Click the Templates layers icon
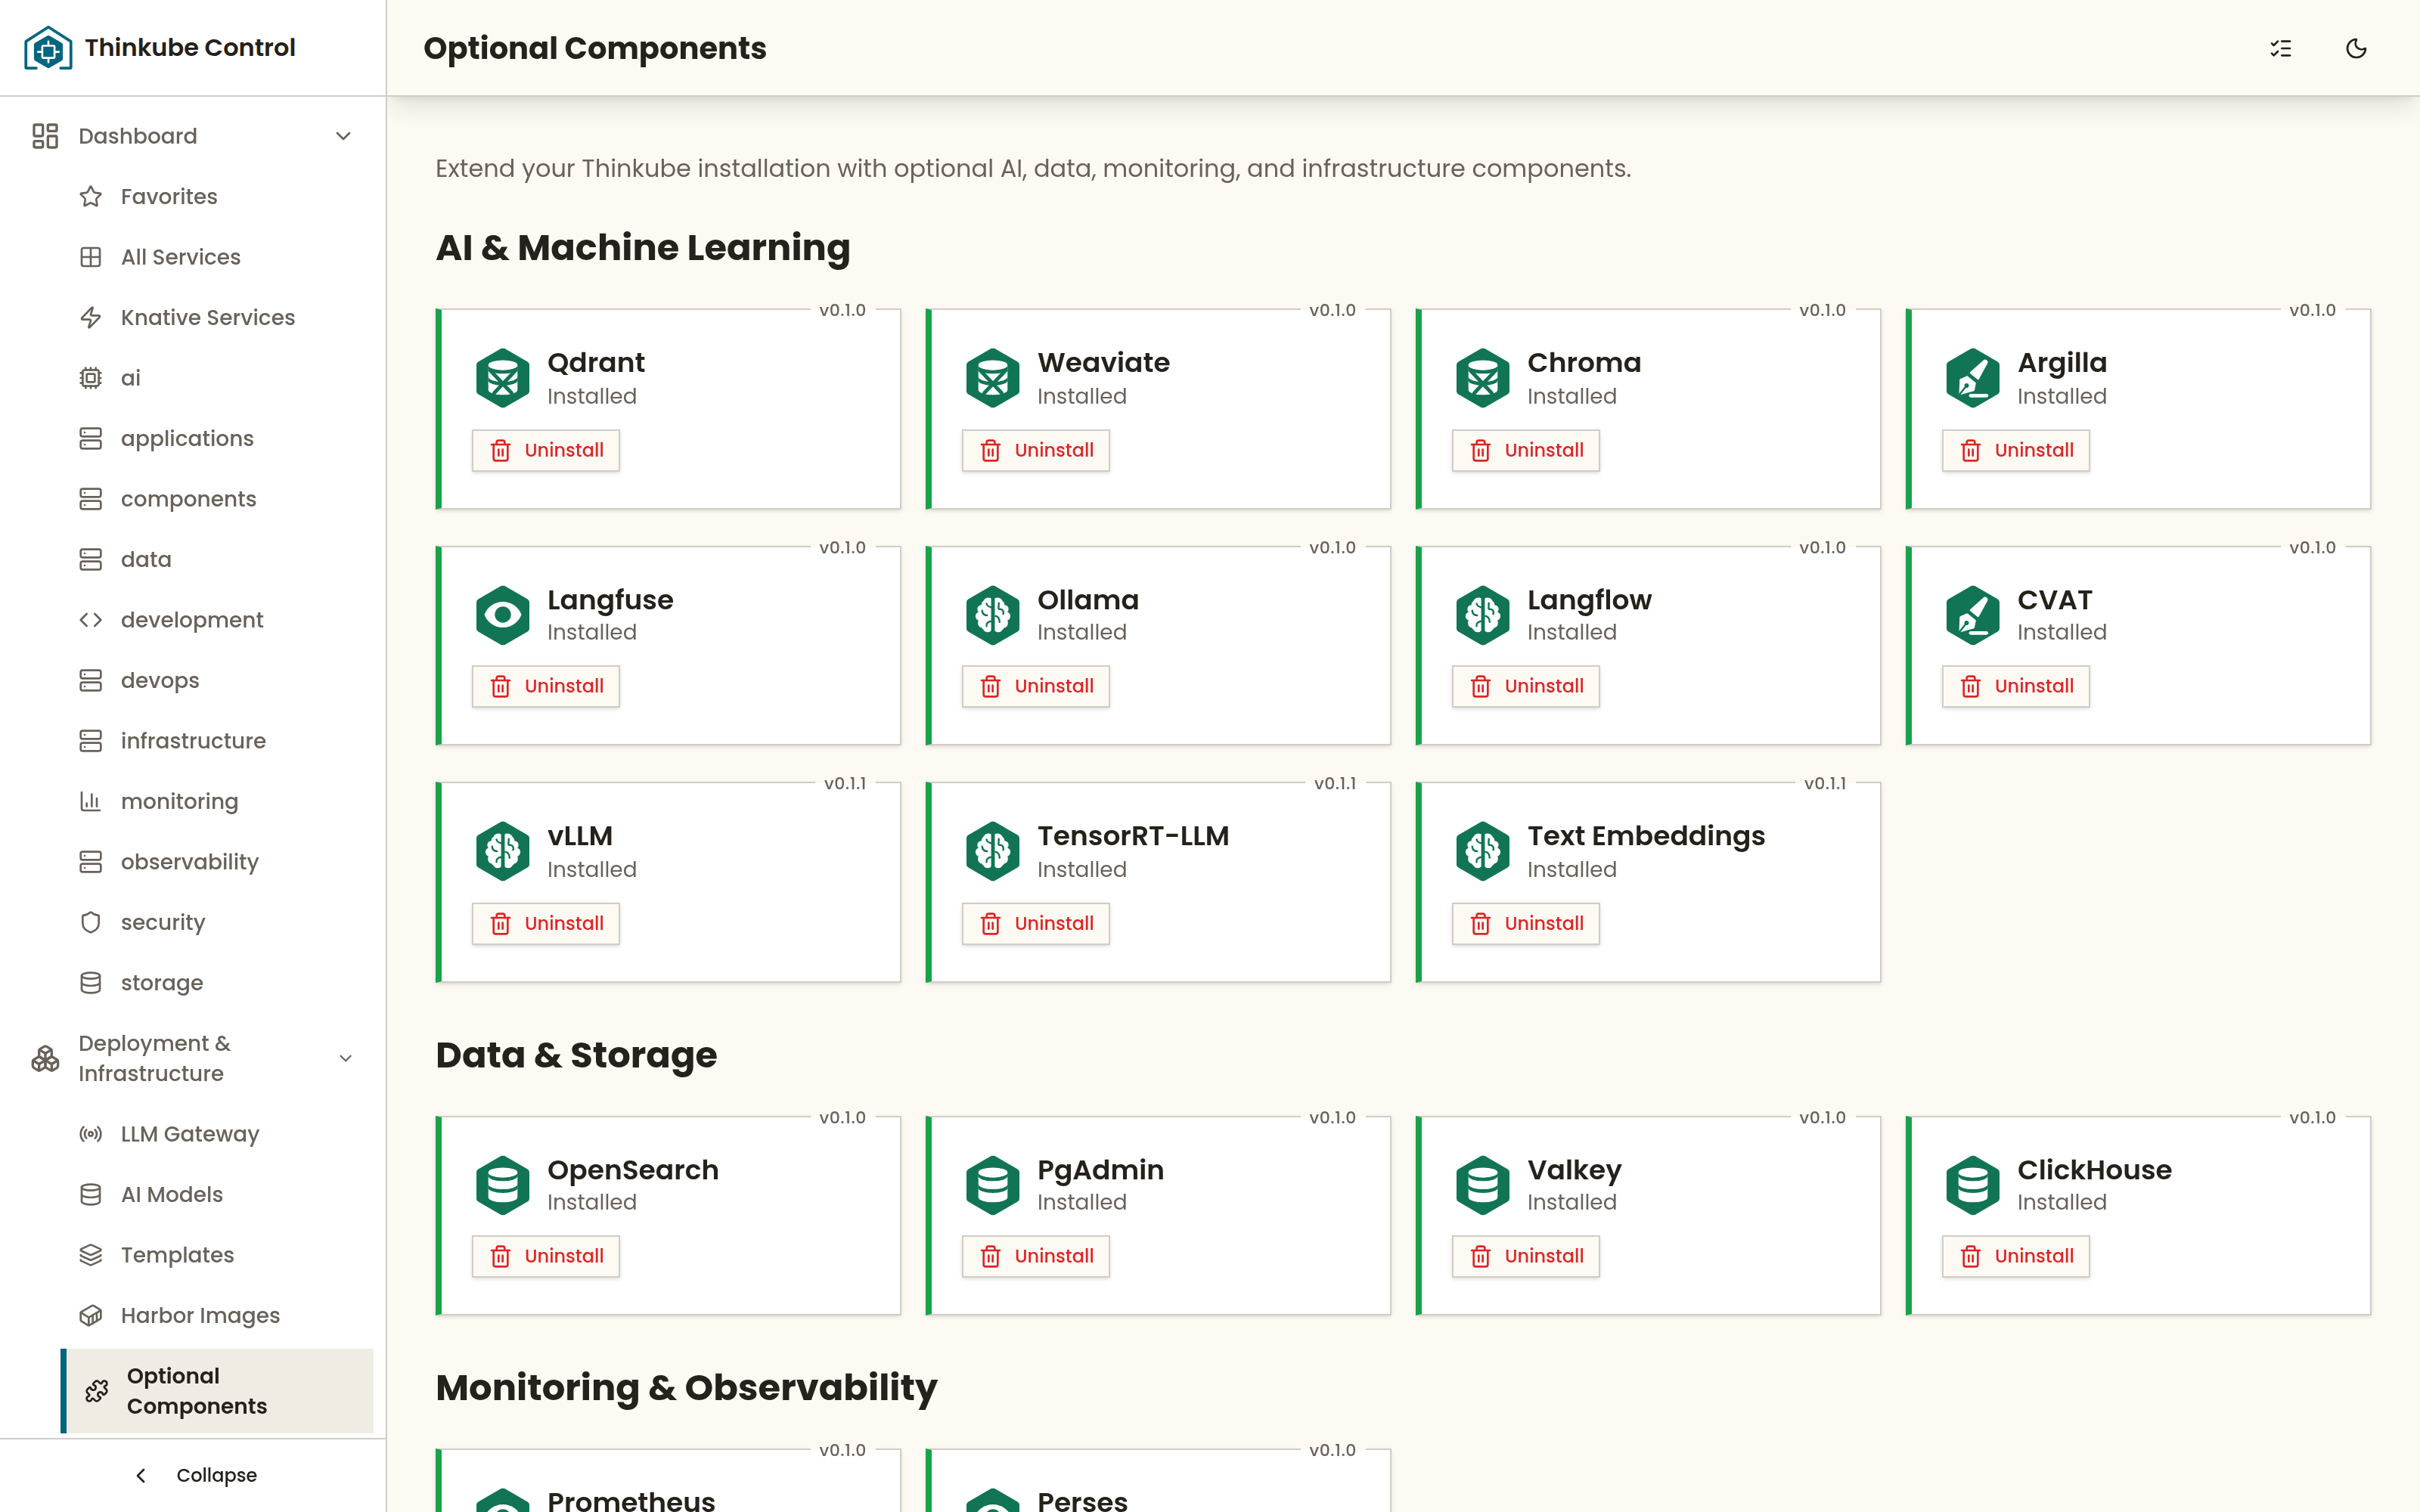The image size is (2420, 1512). [x=91, y=1255]
